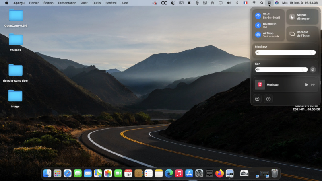Open Reminders (Rappels) from the Dock
322x181 pixels.
[149, 173]
